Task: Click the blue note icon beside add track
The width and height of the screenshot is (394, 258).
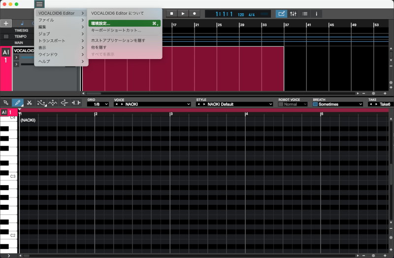Action: (x=22, y=23)
